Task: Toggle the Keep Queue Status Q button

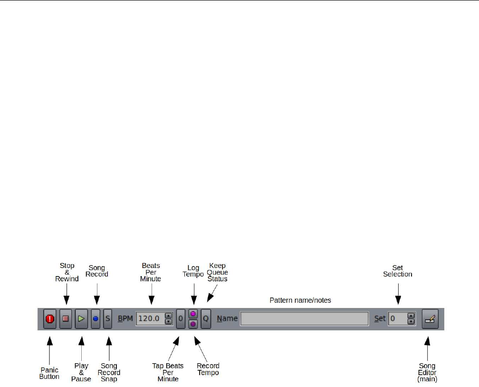Action: (206, 319)
